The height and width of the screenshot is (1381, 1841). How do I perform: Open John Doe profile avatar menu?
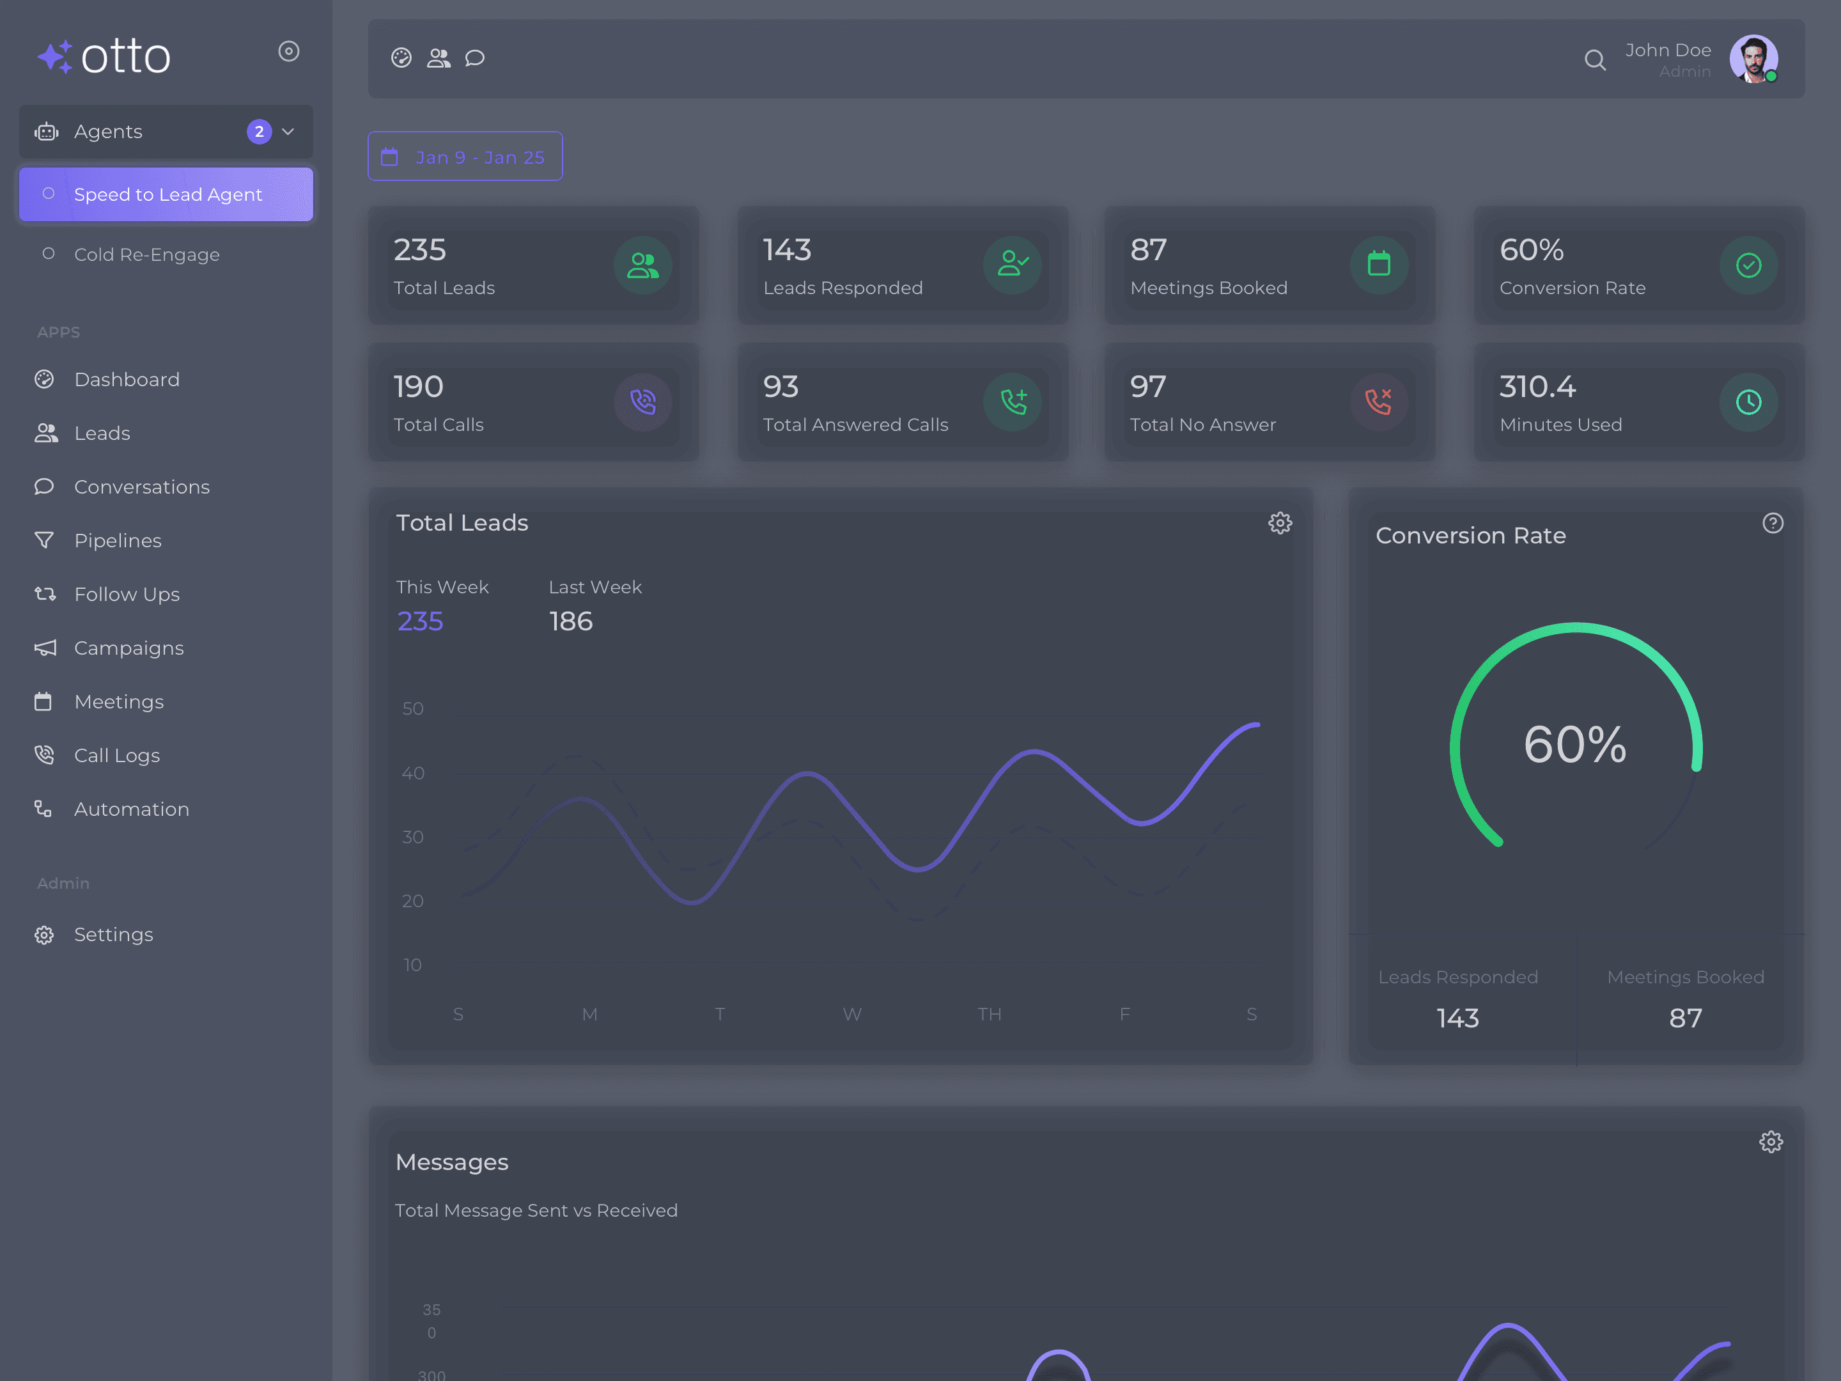1753,59
